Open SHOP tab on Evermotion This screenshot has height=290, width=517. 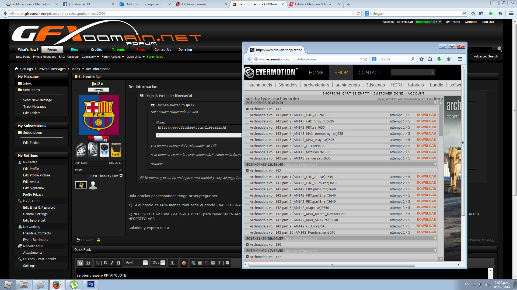(341, 73)
